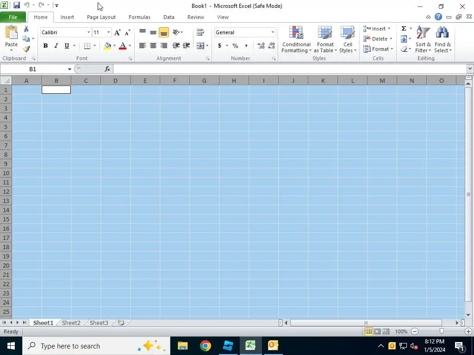
Task: Open Conditional Formatting dropdown
Action: (296, 40)
